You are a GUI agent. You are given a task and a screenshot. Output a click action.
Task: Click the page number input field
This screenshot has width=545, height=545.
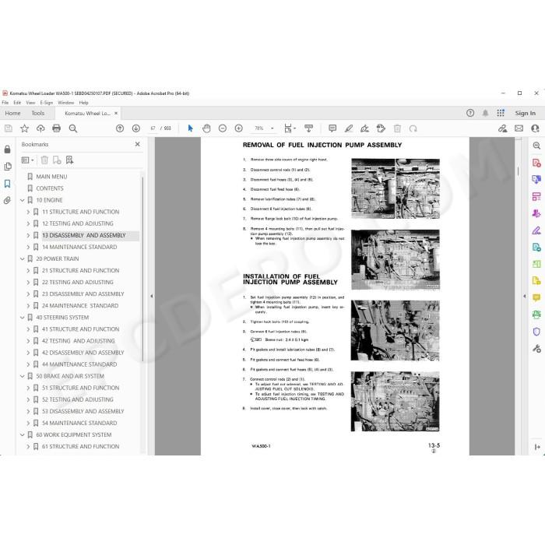point(153,128)
